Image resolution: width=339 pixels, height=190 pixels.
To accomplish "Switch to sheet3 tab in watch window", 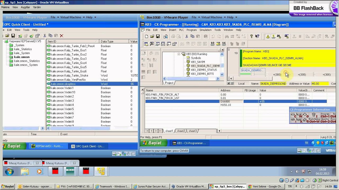I will (193, 131).
